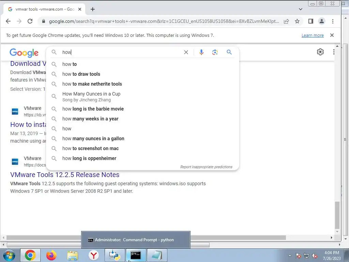Viewport: 349px width, 262px height.
Task: Open VMware Tools 12.2.5 Release Notes
Action: [65, 175]
